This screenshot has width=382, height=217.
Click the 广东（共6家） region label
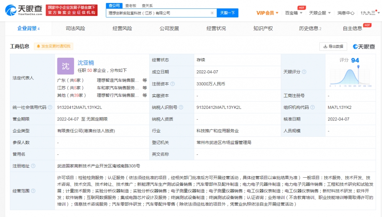coord(71,80)
